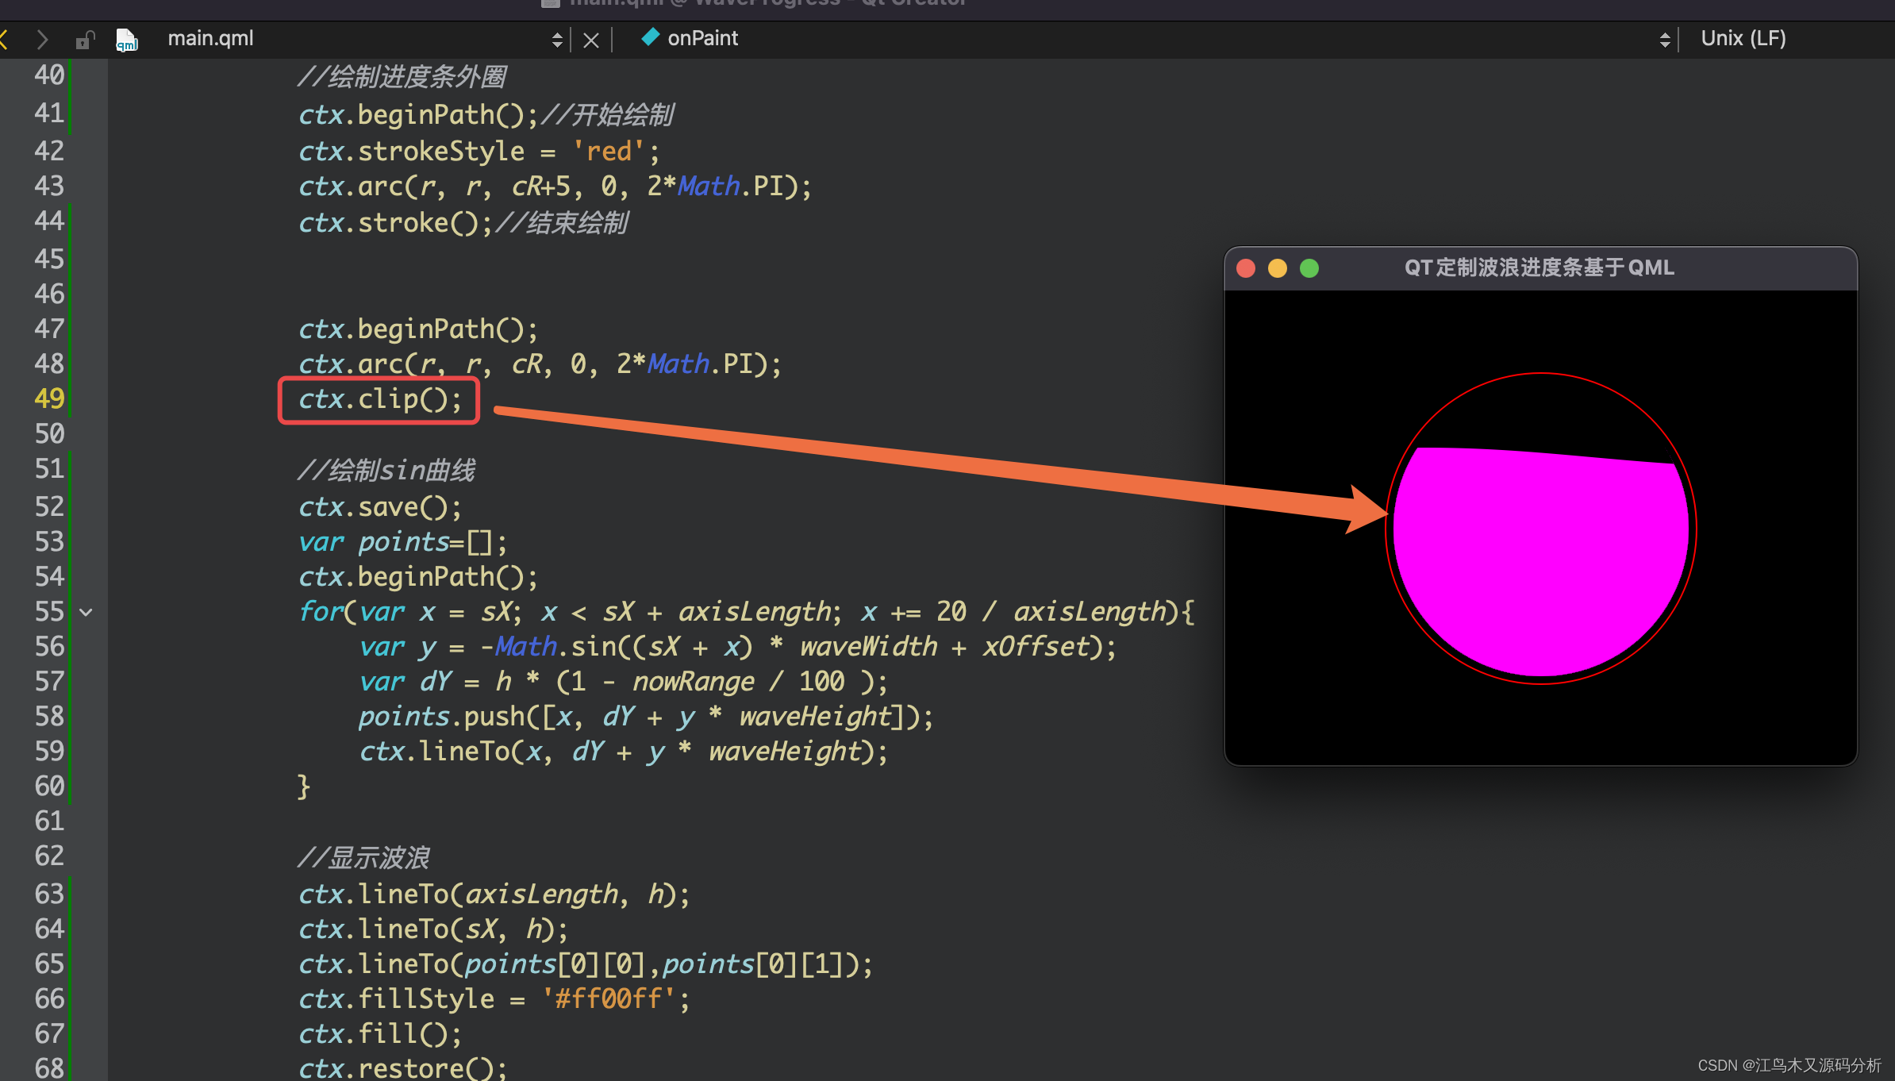This screenshot has width=1895, height=1081.
Task: Select the highlighted ctx.clip() statement
Action: click(x=379, y=400)
